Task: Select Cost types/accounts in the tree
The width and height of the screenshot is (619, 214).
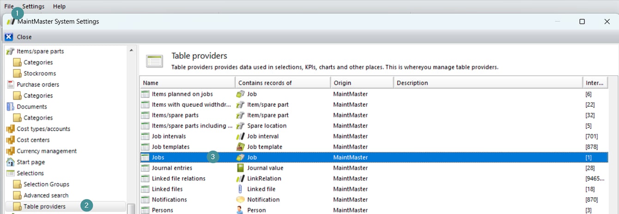Action: (43, 129)
